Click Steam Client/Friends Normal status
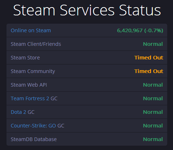Screen dimensions: 173x150 [x=153, y=44]
